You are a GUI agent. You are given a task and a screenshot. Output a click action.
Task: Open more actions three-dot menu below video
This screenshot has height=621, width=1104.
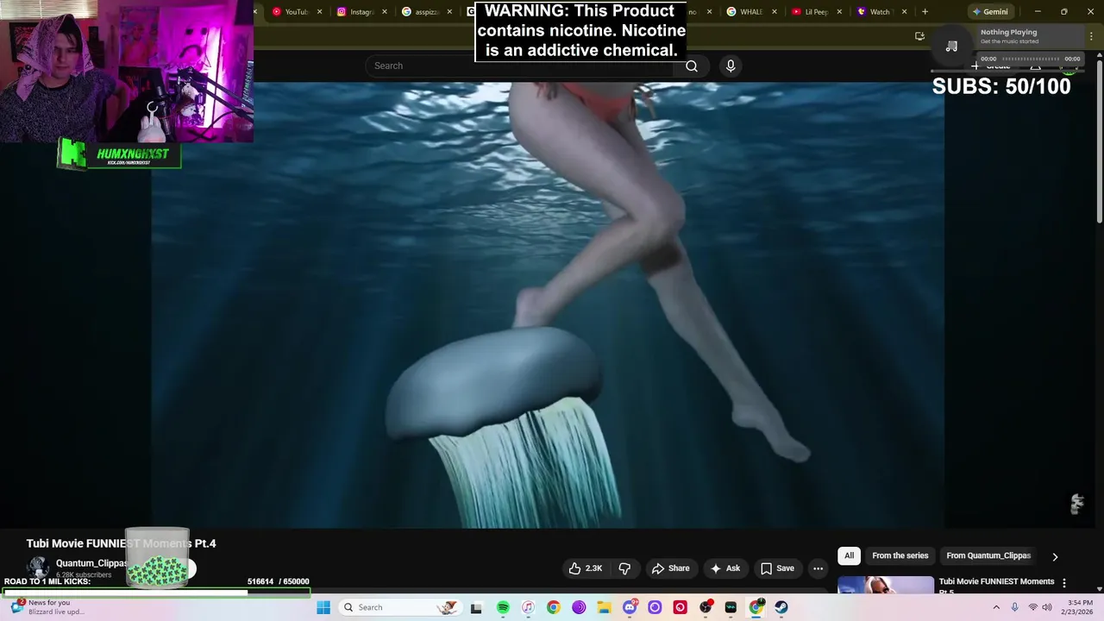818,568
